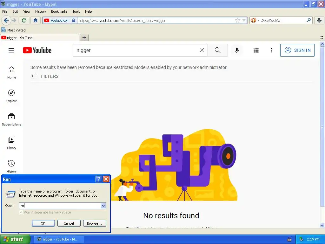Screen dimensions: 325x244
Task: Click Browse in the Run dialog
Action: 95,223
